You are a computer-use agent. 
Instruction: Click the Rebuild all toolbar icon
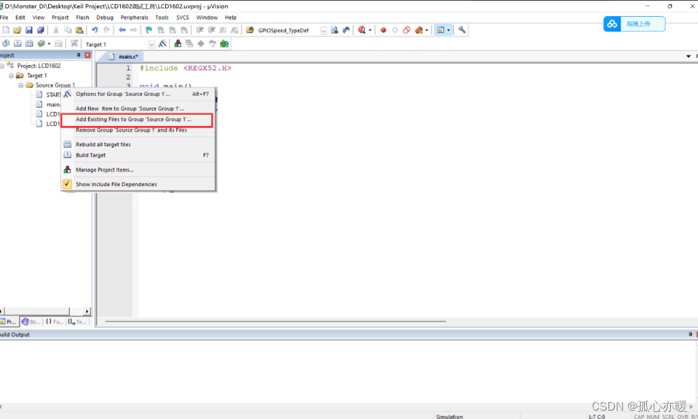[x=29, y=43]
